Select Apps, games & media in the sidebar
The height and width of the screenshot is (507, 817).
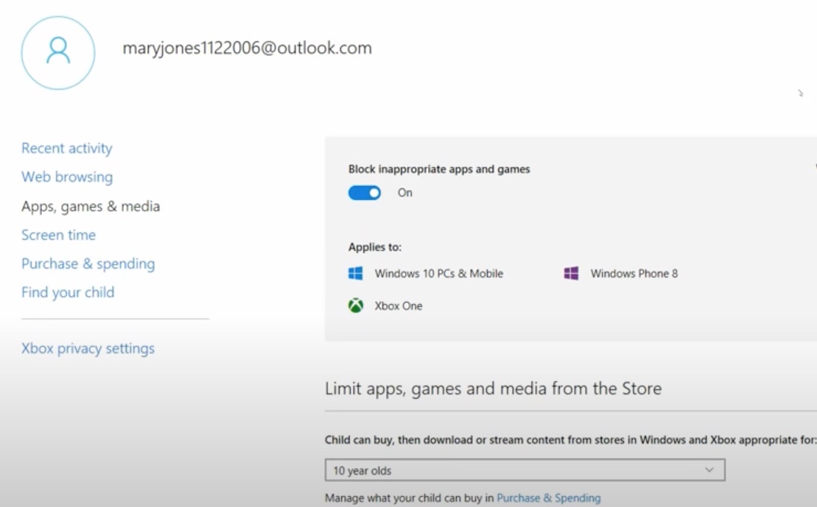click(90, 206)
